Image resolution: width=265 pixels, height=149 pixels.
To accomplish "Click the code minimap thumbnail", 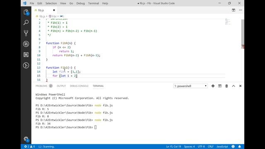I will click(228, 22).
